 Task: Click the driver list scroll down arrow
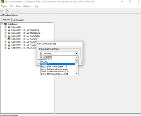[x=77, y=73]
